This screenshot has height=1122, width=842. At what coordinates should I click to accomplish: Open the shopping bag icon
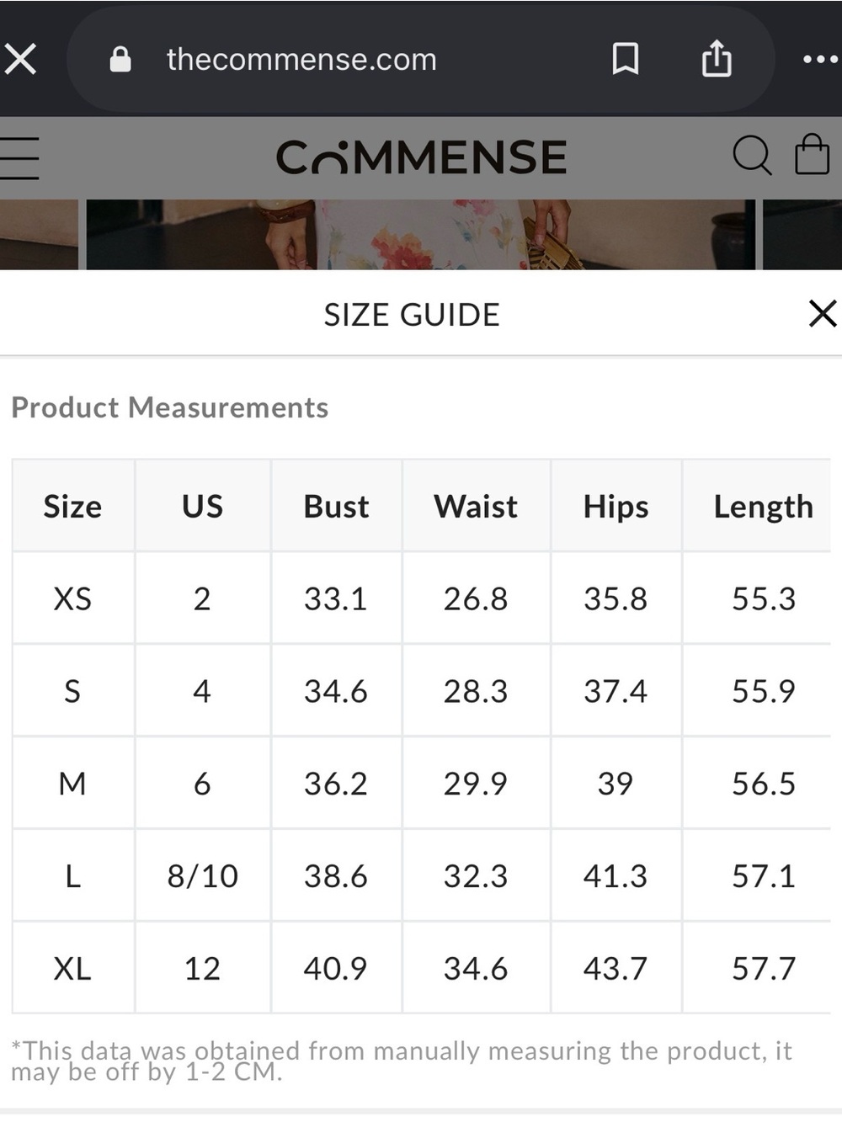[812, 154]
